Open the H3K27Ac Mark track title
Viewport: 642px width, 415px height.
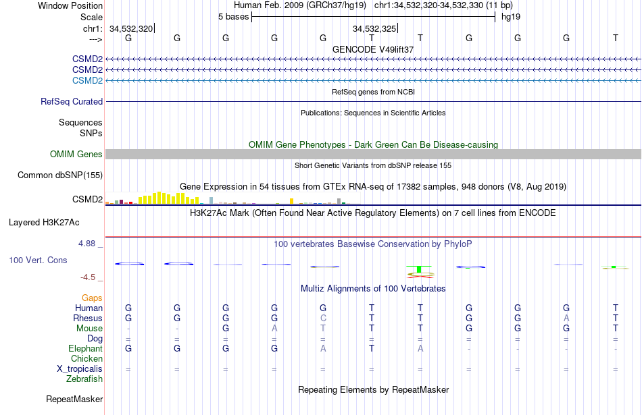[x=373, y=213]
